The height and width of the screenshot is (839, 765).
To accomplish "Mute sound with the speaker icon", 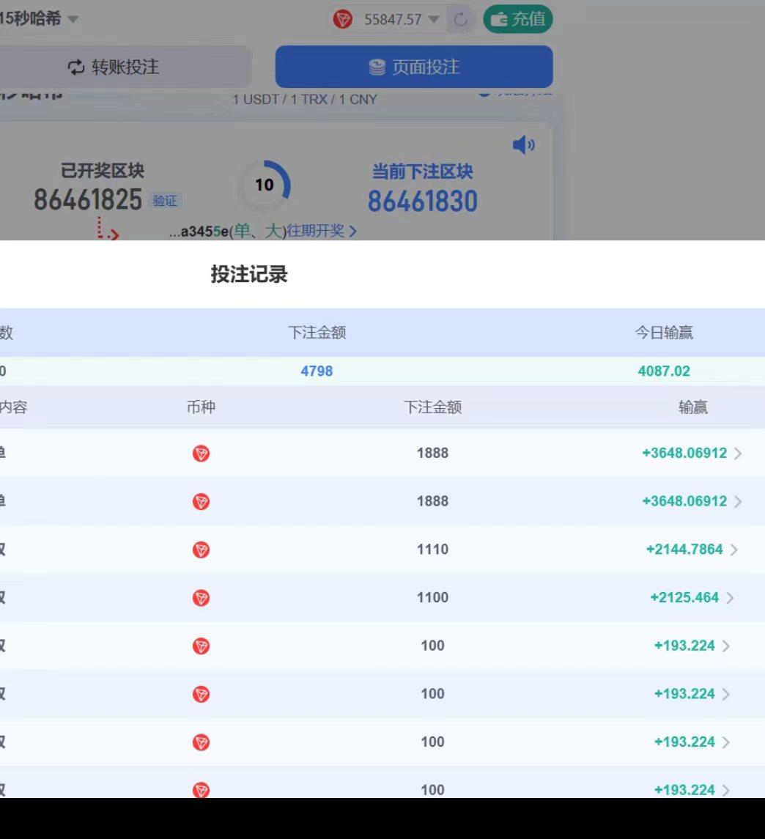I will 523,145.
